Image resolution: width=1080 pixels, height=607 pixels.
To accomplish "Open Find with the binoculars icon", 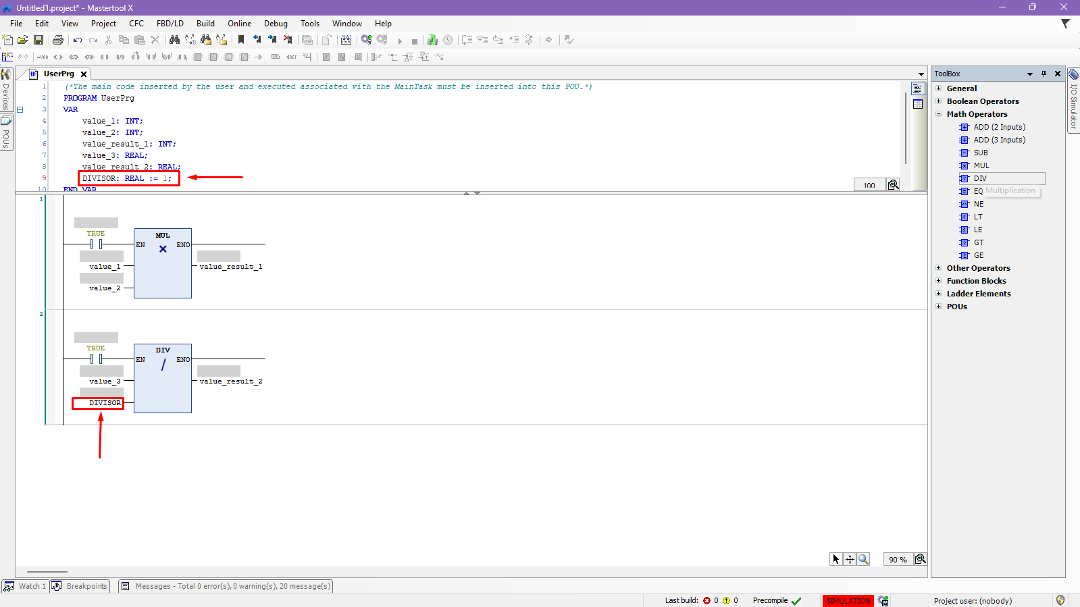I will pos(174,41).
